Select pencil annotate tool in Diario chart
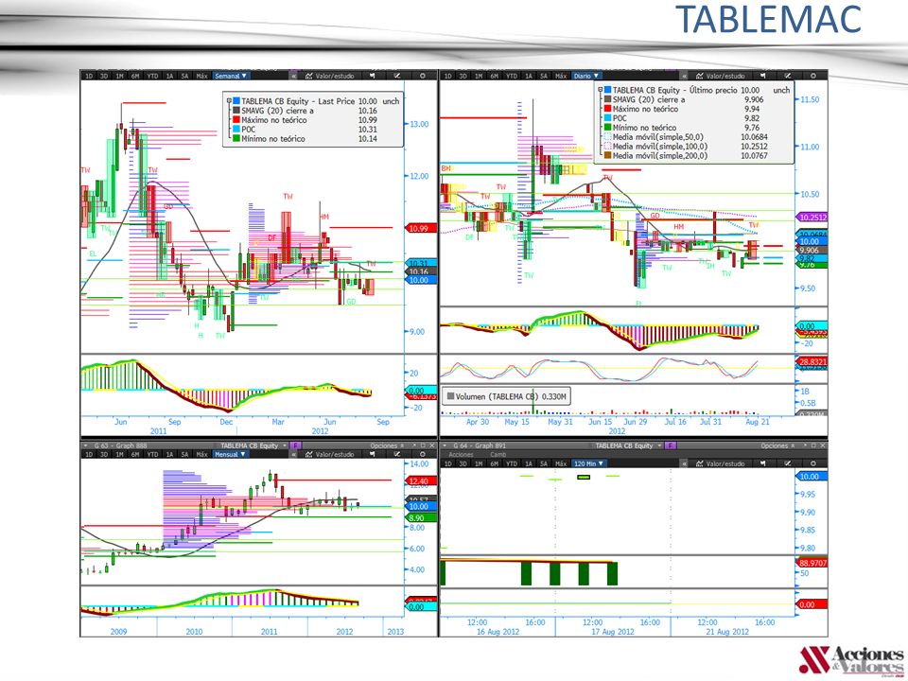This screenshot has height=681, width=908. [788, 76]
